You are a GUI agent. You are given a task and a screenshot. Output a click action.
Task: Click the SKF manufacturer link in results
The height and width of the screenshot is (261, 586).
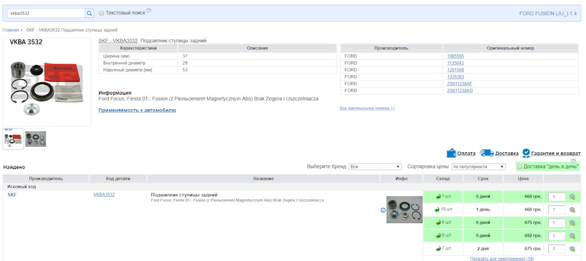(x=12, y=195)
